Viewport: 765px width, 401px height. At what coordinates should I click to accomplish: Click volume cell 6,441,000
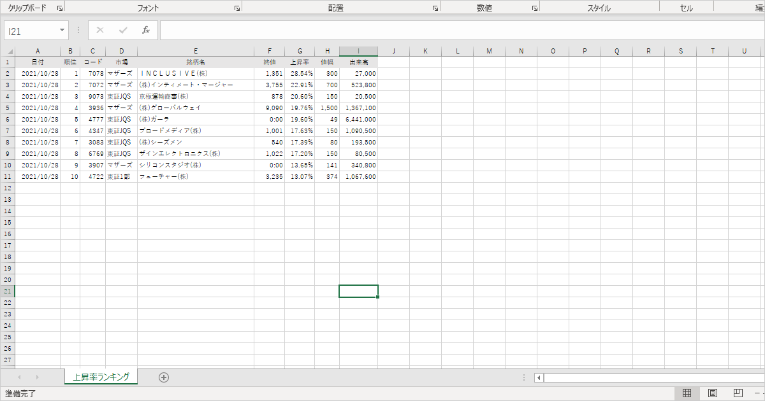(x=358, y=120)
